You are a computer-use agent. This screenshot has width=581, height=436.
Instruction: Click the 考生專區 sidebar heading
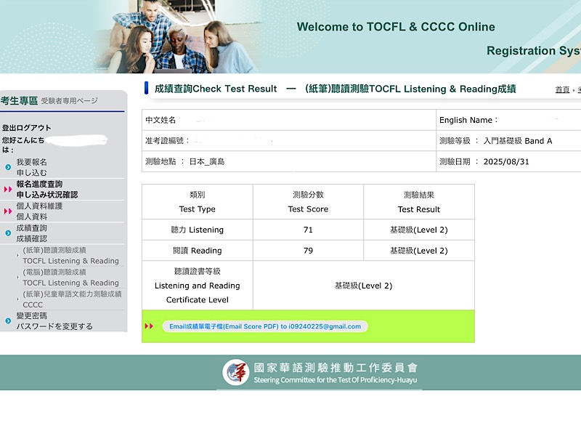point(19,101)
